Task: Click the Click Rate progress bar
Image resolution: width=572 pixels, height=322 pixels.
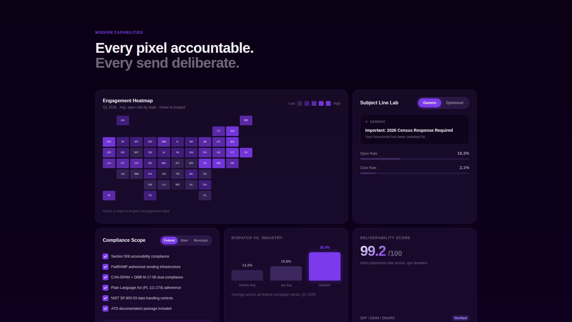Action: click(x=415, y=173)
